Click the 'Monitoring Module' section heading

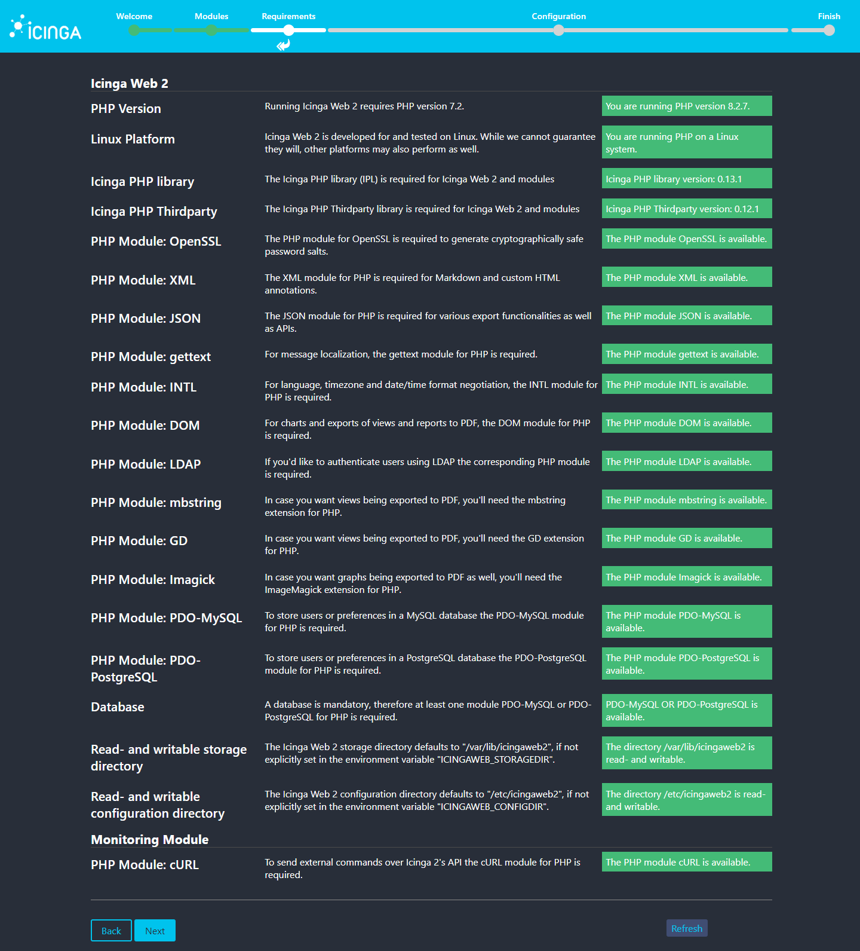150,839
